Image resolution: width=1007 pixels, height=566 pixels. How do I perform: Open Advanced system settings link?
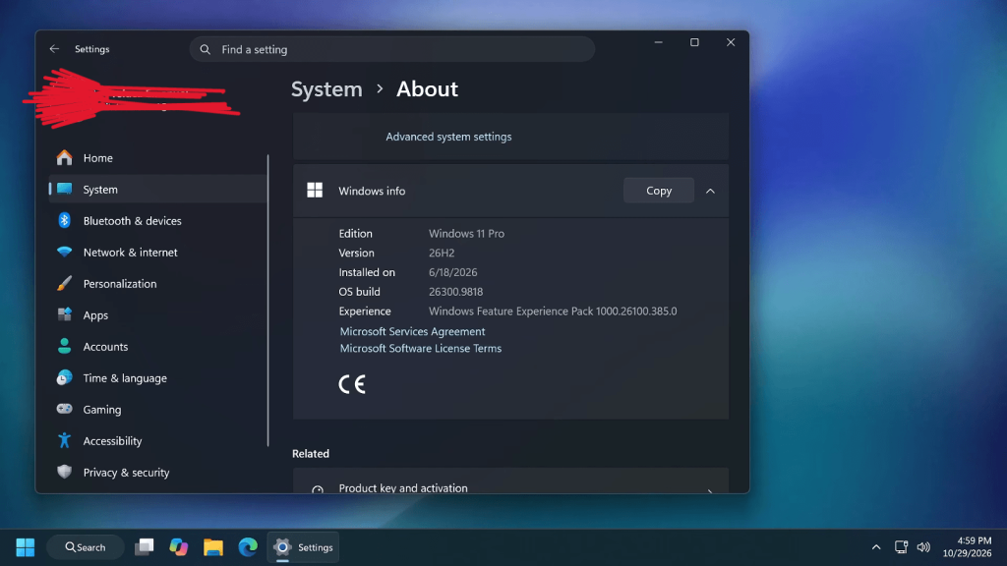coord(448,137)
